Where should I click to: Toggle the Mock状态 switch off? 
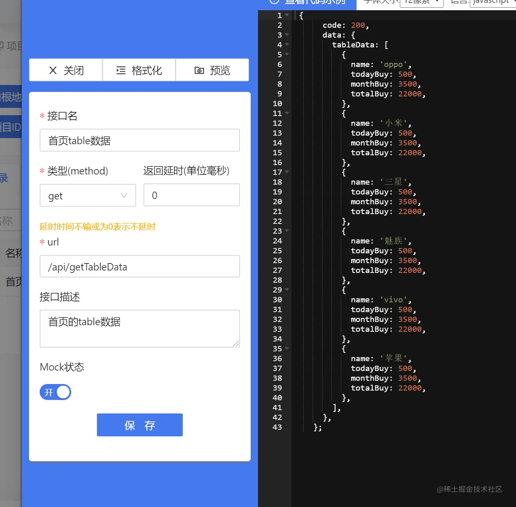[55, 392]
